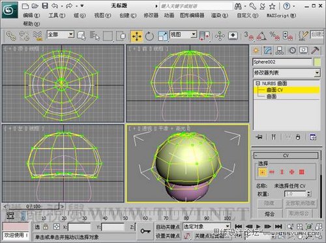The width and height of the screenshot is (326, 243).
Task: Open the 选定对象 key filter dropdown
Action: [207, 227]
